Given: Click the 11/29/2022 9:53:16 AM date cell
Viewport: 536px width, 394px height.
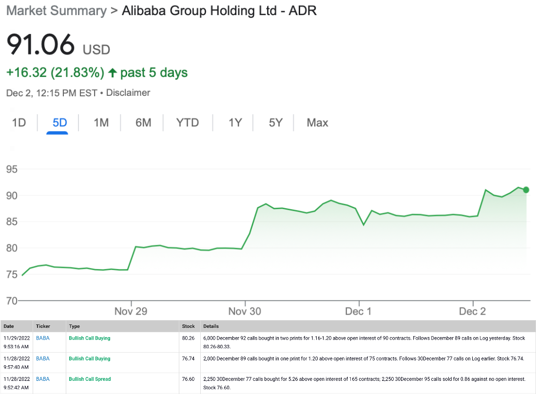Looking at the screenshot, I should click(x=17, y=342).
